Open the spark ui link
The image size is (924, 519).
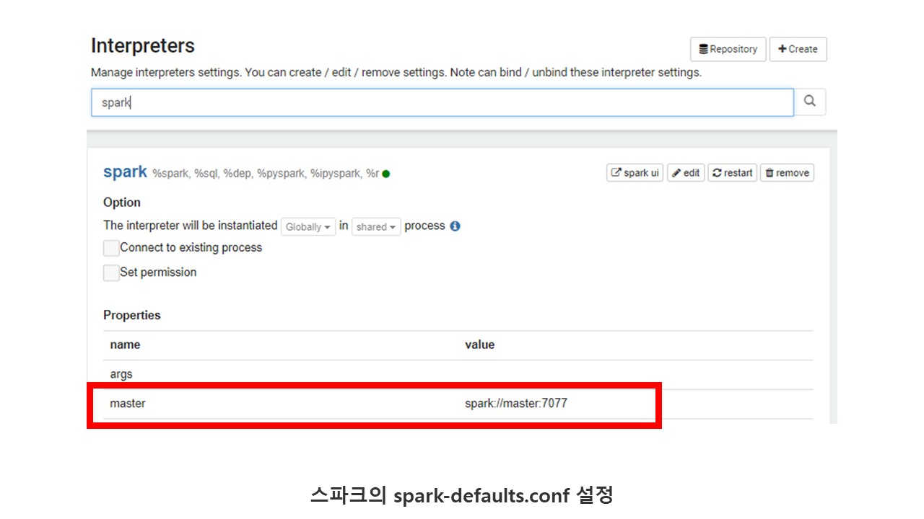(635, 173)
